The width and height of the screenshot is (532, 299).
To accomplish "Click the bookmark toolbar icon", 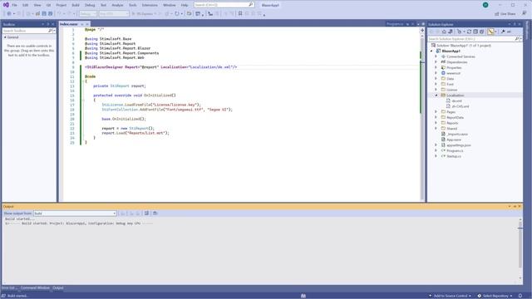I will 240,13.
